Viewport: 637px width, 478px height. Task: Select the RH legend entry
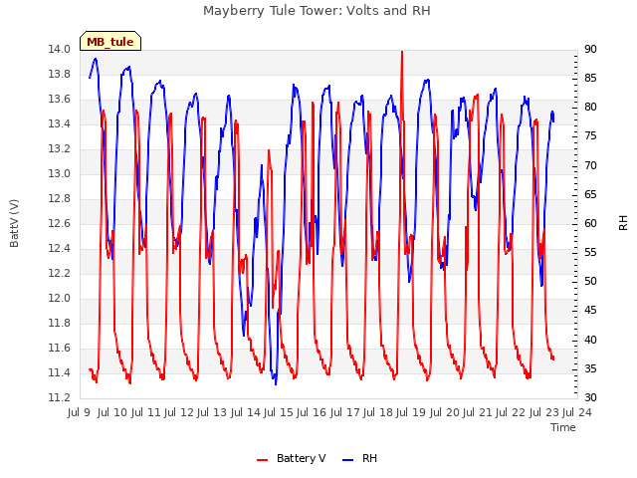coord(359,458)
